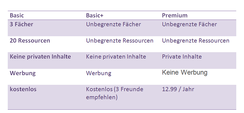Viewport: 244px width, 113px height.
Task: Click the Basic column header
Action: [x=17, y=15]
